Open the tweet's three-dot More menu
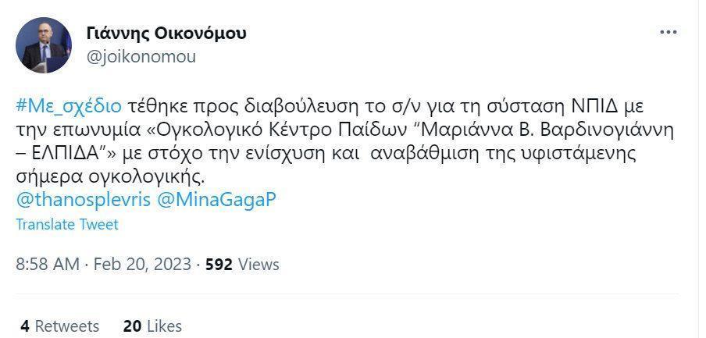706x338 pixels. [669, 32]
